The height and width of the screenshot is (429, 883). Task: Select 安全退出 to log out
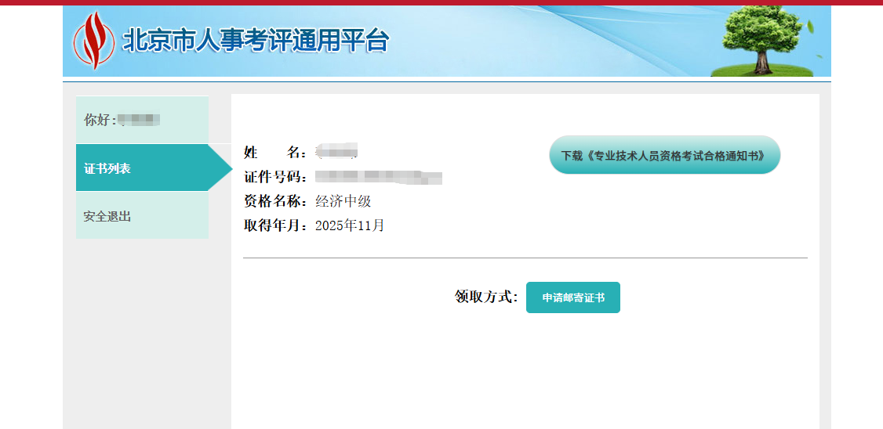[107, 216]
